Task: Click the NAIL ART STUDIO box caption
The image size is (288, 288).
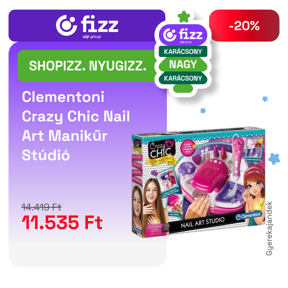Action: pyautogui.click(x=203, y=223)
